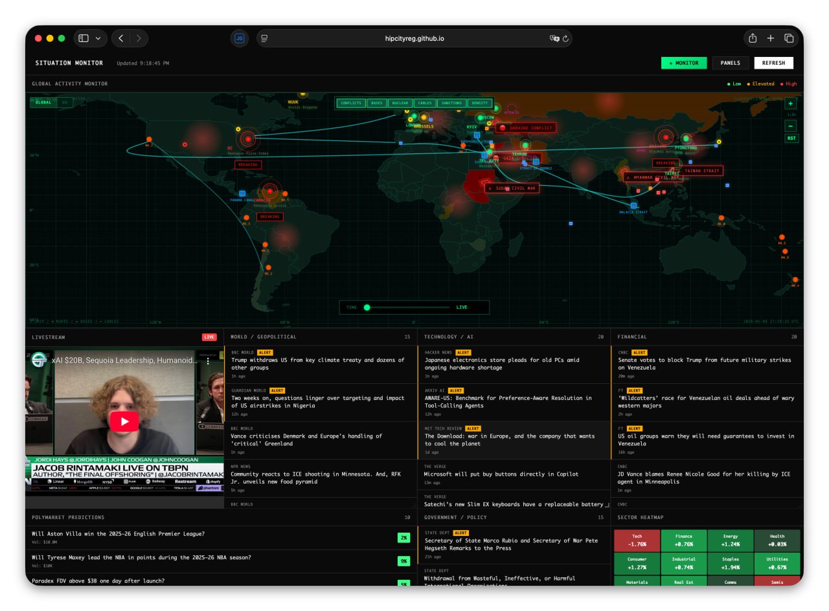Open a new Safari tab with plus icon
The width and height of the screenshot is (829, 611).
pos(771,38)
